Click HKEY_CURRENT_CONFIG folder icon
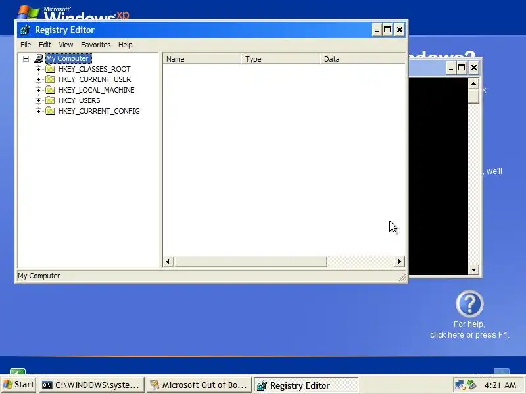The image size is (526, 394). point(51,111)
